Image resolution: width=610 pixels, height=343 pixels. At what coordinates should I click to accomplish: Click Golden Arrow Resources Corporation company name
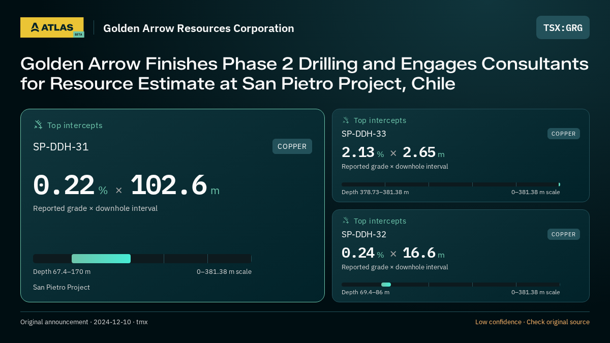pyautogui.click(x=199, y=28)
